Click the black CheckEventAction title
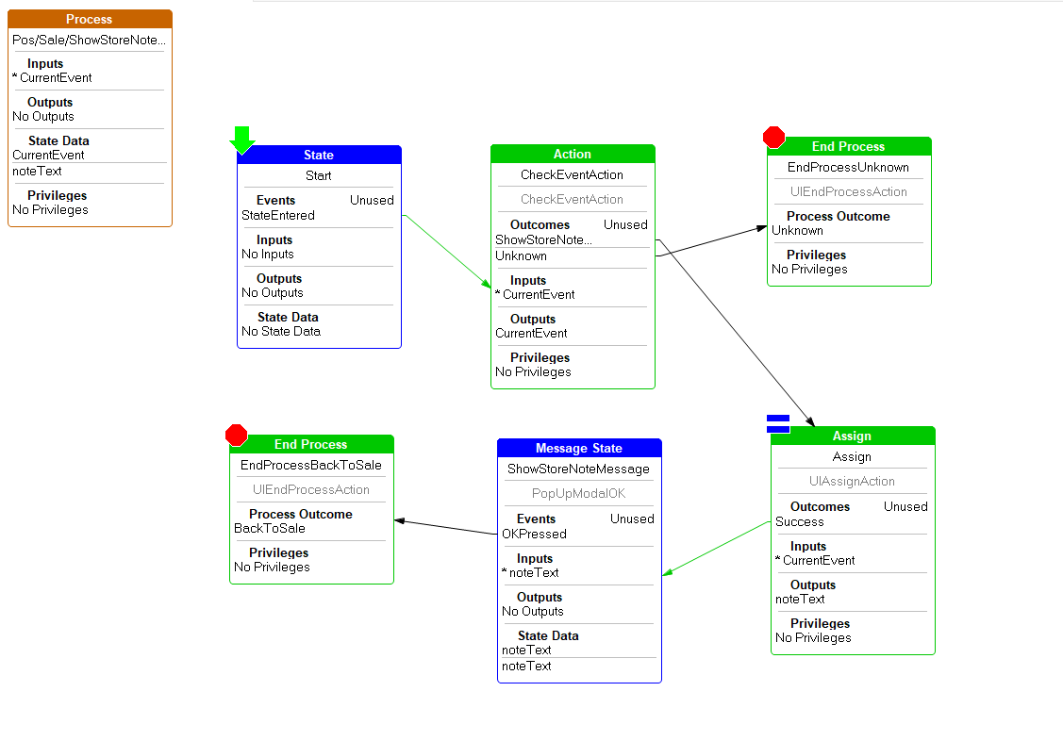Image resolution: width=1063 pixels, height=741 pixels. pyautogui.click(x=573, y=174)
